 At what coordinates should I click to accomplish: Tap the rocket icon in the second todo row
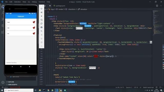click(x=34, y=28)
